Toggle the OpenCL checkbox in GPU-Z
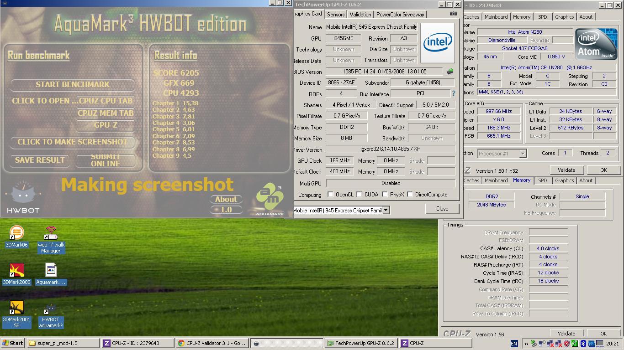Image resolution: width=624 pixels, height=350 pixels. pyautogui.click(x=330, y=195)
